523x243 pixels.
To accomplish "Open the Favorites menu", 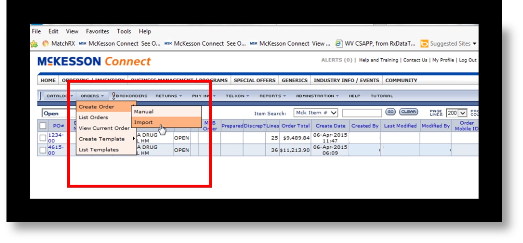I will 97,31.
